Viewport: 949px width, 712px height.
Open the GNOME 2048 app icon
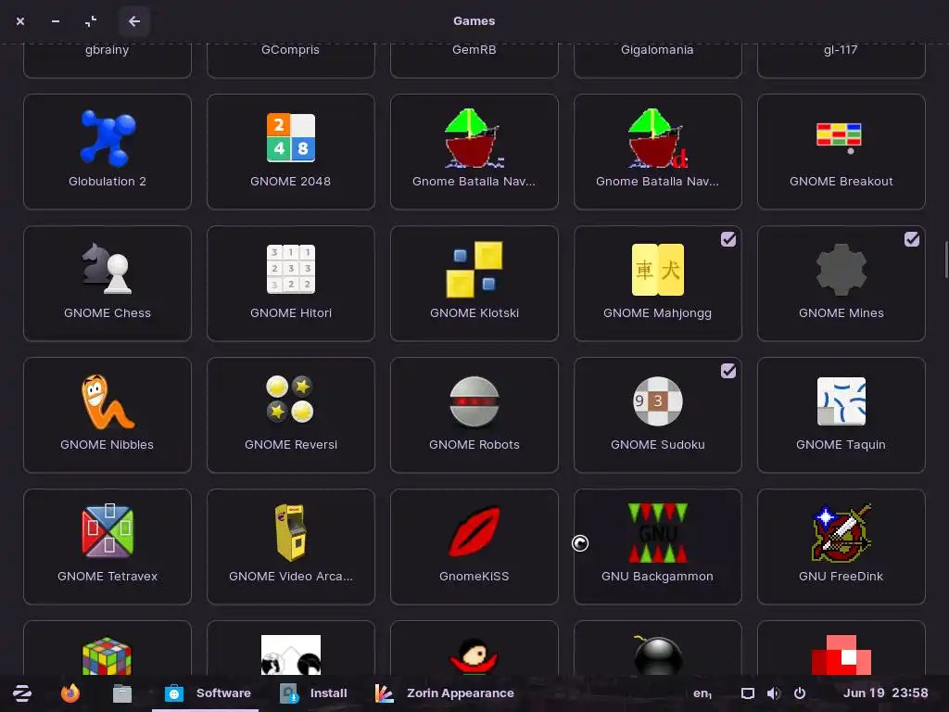[291, 138]
